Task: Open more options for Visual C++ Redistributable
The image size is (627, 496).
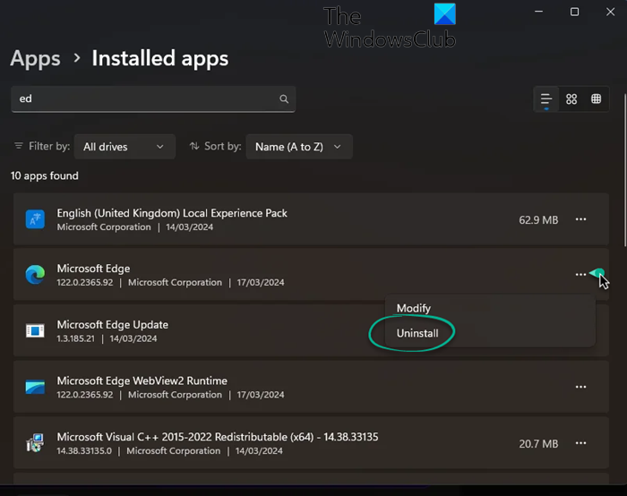Action: [x=580, y=443]
